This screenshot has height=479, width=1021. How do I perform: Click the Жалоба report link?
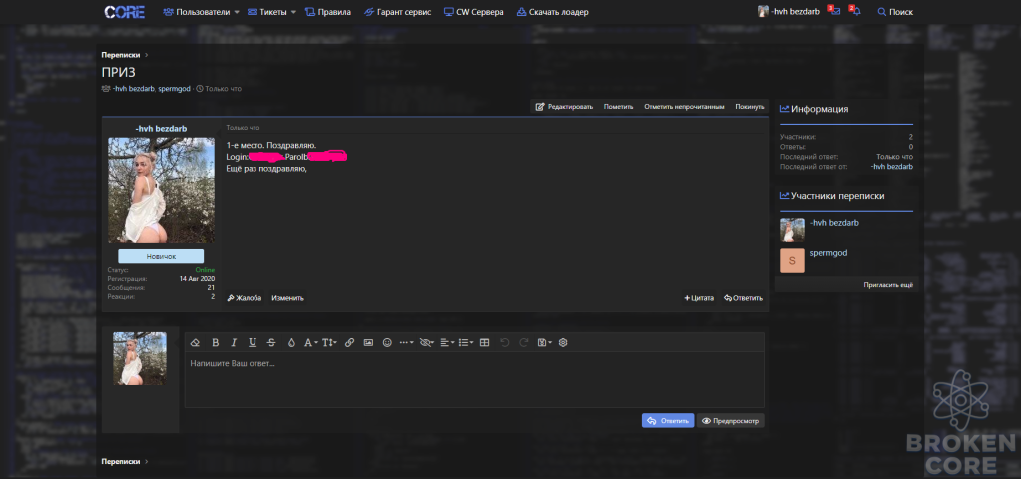click(x=245, y=298)
